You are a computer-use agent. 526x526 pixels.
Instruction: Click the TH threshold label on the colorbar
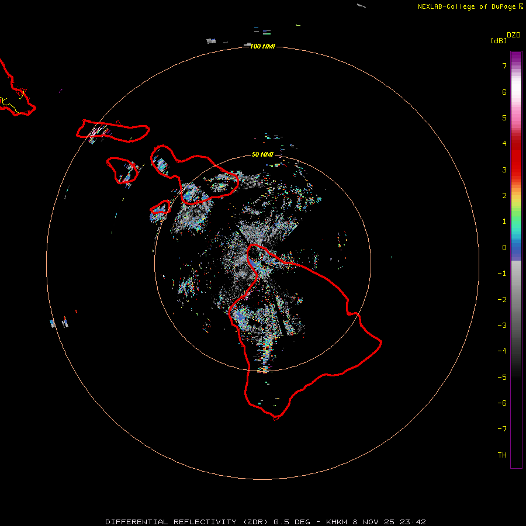(x=502, y=455)
